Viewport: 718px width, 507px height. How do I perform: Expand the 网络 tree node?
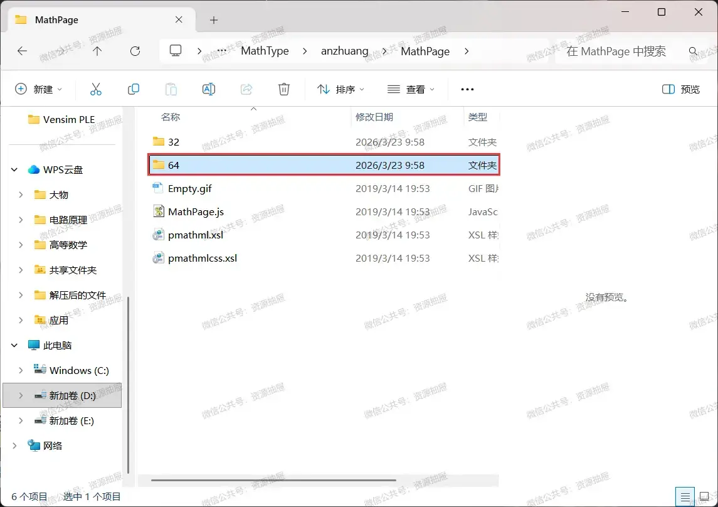pyautogui.click(x=14, y=445)
